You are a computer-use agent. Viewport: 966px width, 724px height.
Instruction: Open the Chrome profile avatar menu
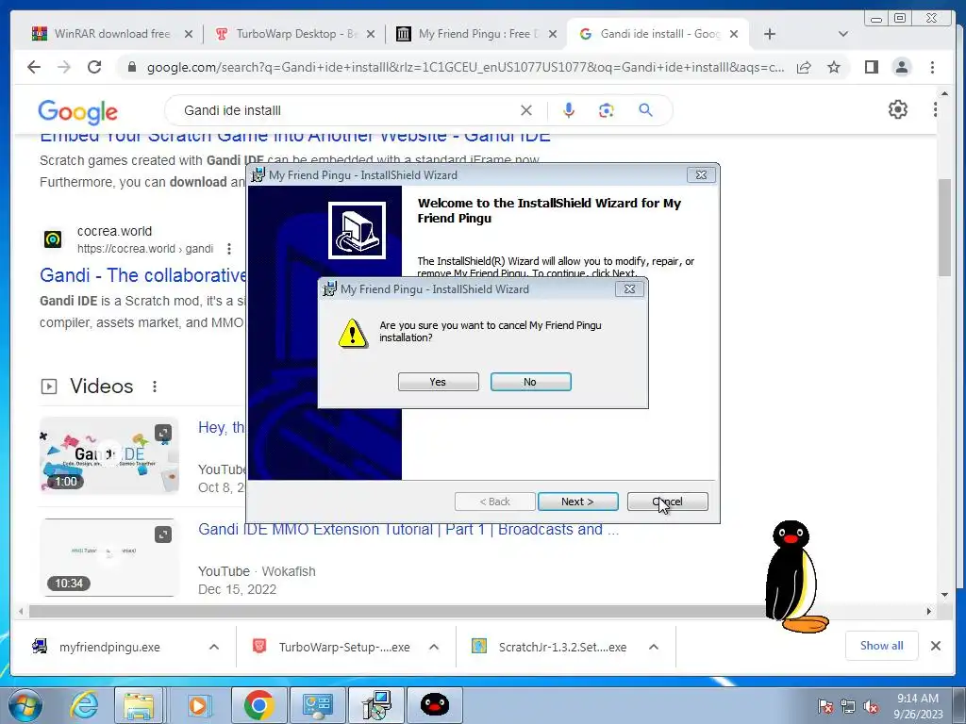tap(901, 67)
